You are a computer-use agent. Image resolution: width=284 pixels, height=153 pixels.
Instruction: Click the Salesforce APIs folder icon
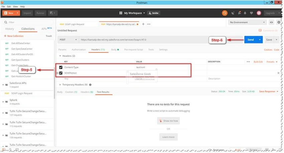[x=7, y=85]
